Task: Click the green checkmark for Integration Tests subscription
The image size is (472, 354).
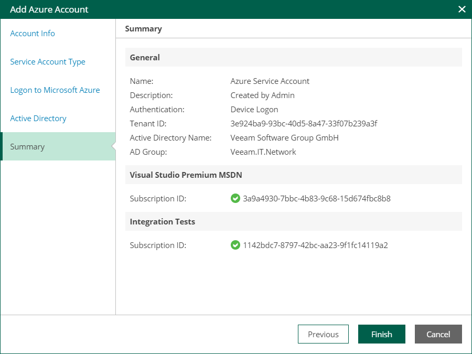Action: tap(235, 245)
